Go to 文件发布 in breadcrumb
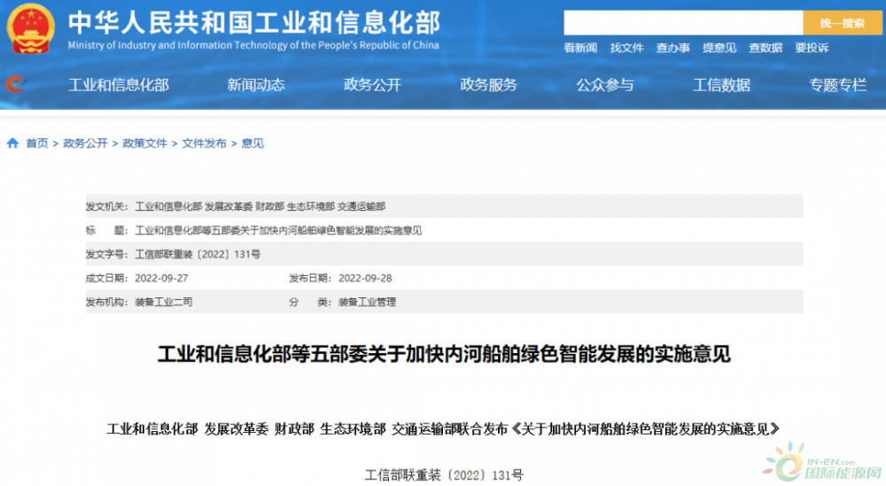This screenshot has height=486, width=886. (x=204, y=143)
